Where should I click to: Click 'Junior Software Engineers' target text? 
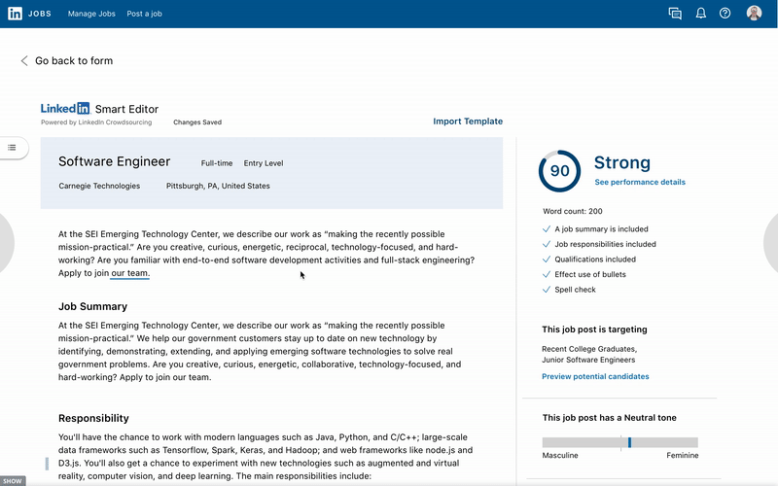click(588, 360)
